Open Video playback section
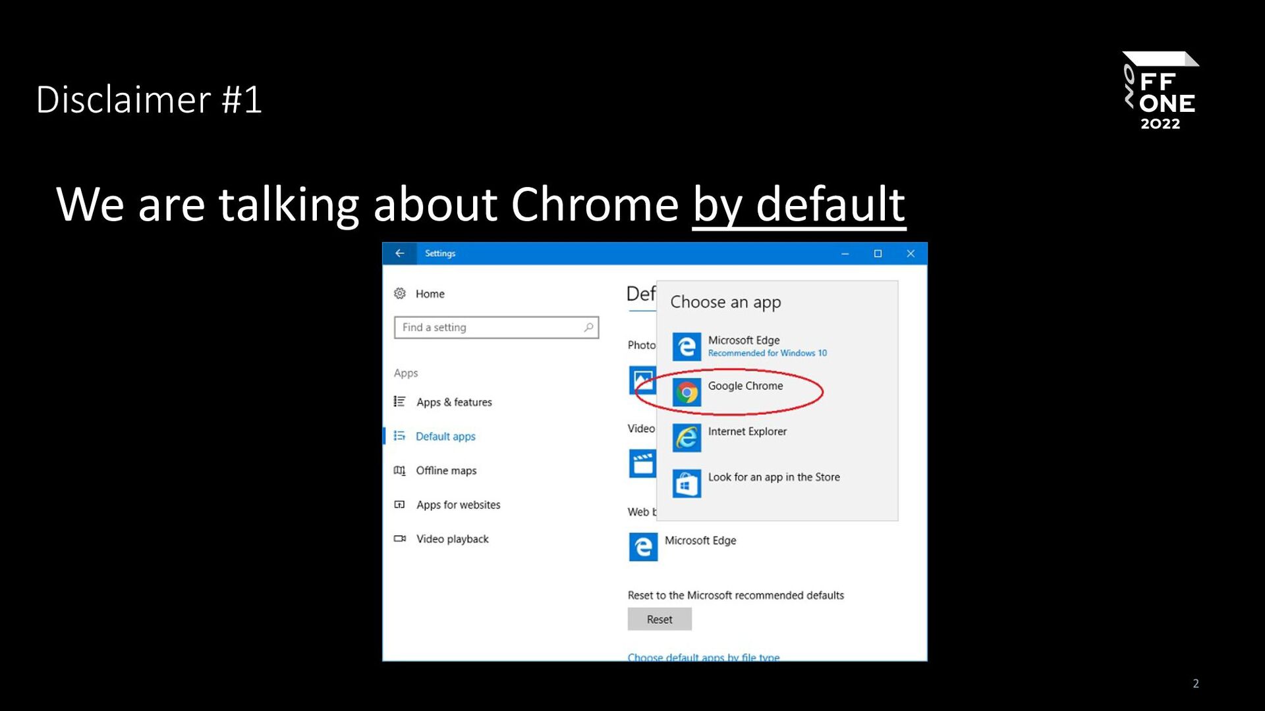This screenshot has width=1265, height=711. click(x=452, y=539)
